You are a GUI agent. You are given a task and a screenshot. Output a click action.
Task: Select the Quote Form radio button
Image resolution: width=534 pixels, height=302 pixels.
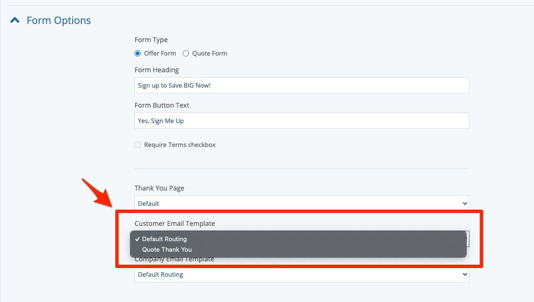click(186, 54)
